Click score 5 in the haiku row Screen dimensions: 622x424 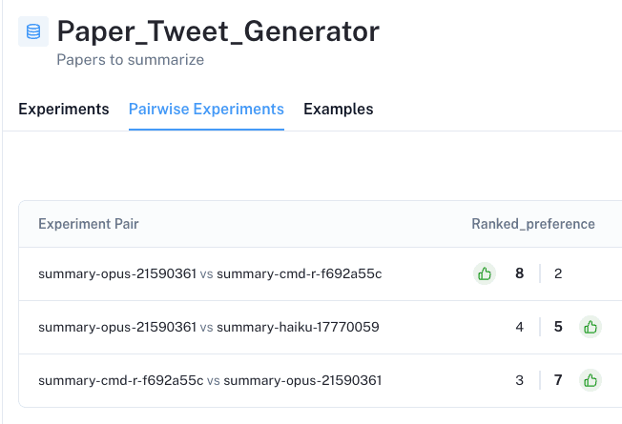pos(558,327)
